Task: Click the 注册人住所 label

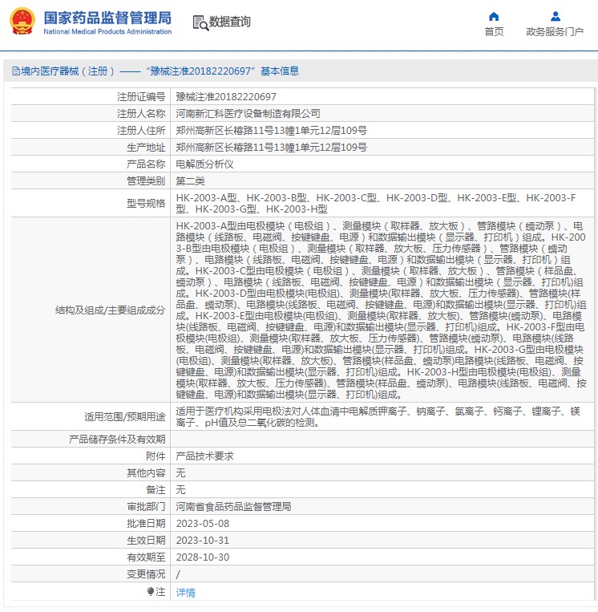Action: point(141,131)
